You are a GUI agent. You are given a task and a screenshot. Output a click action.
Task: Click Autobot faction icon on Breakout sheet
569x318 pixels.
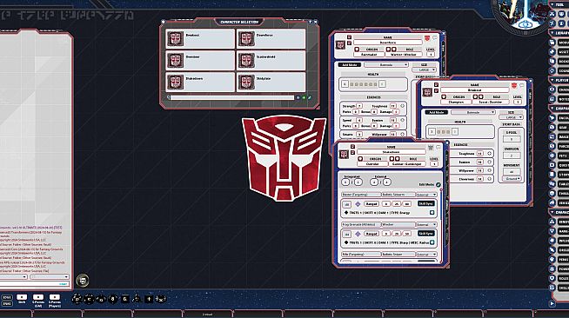tap(514, 85)
